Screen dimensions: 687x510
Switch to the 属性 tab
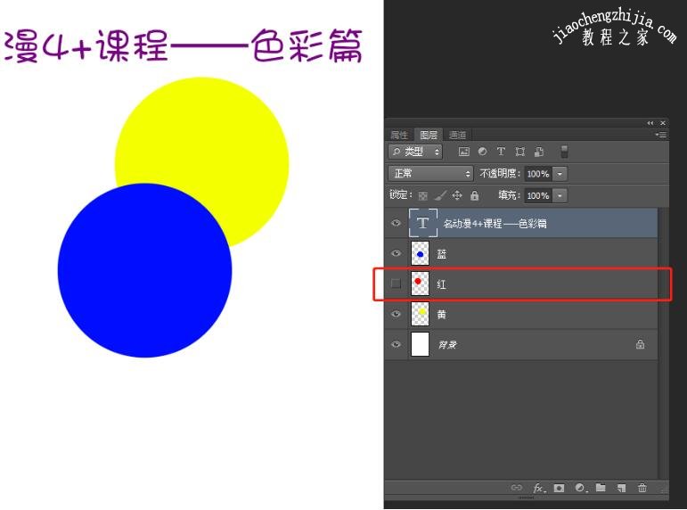point(399,135)
